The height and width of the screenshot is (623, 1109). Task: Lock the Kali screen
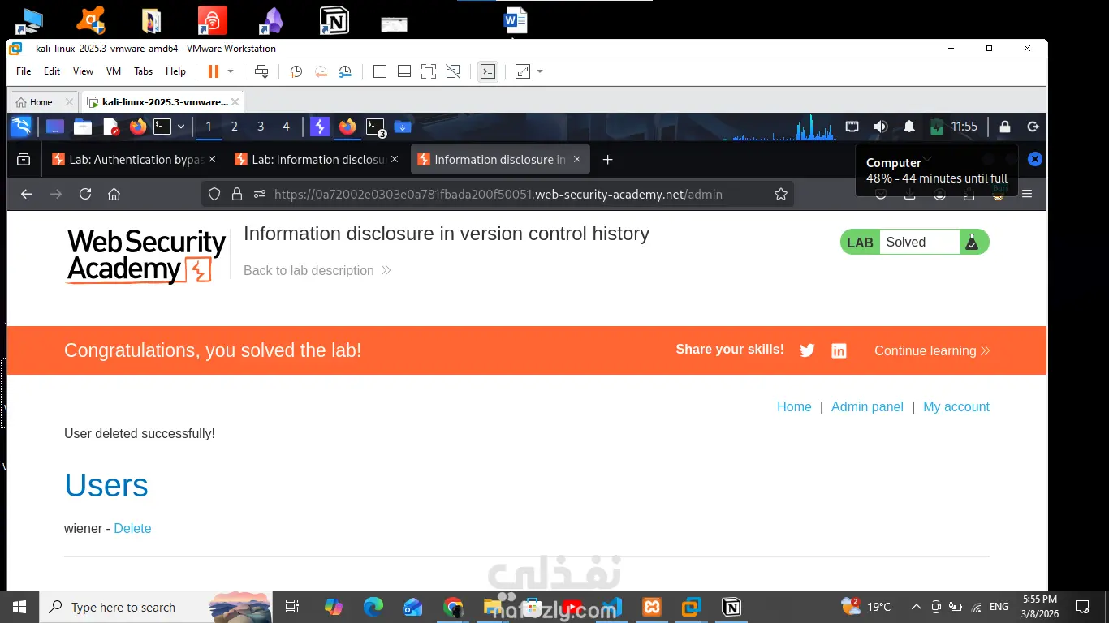pos(1005,127)
